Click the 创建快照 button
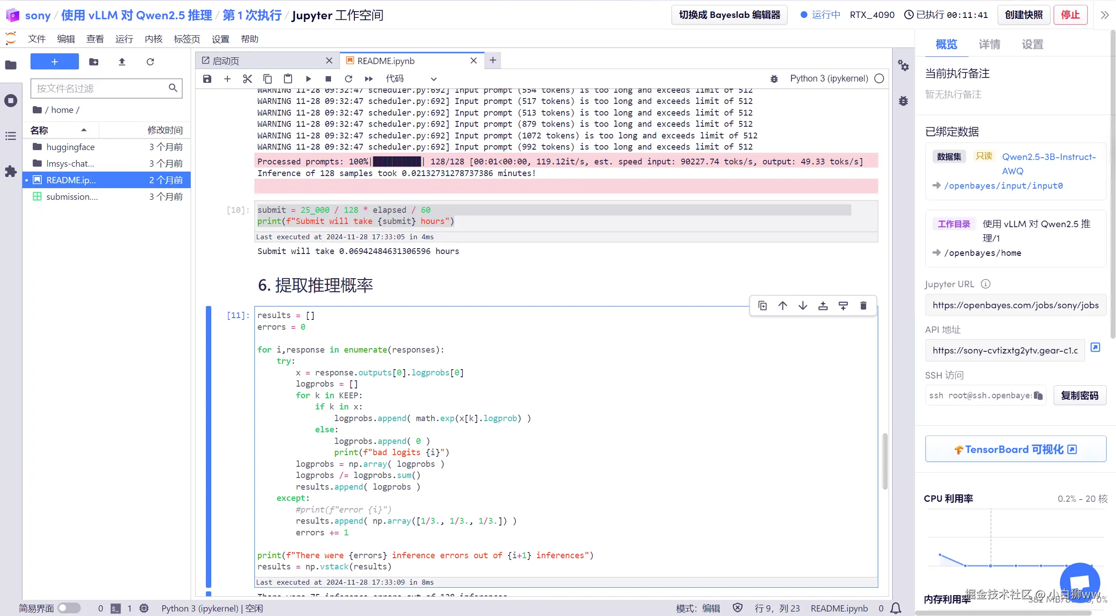The image size is (1116, 616). (1024, 15)
